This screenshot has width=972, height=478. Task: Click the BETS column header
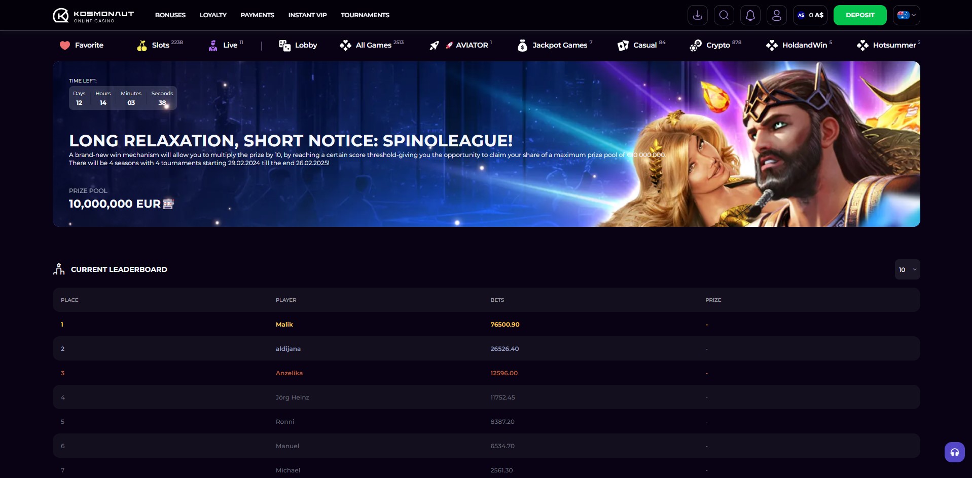[x=497, y=300]
